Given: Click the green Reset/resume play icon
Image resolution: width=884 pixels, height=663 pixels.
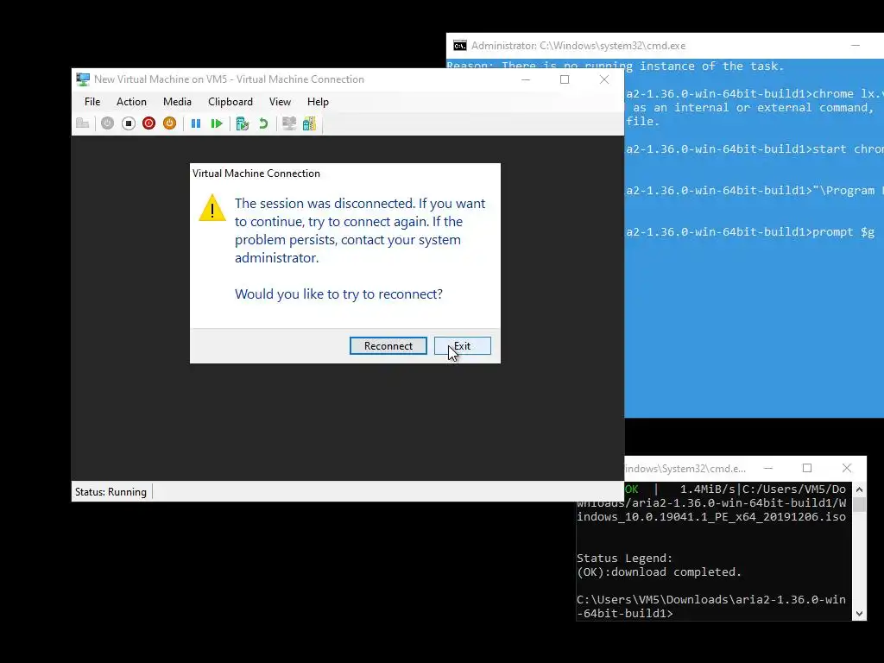Looking at the screenshot, I should (217, 123).
